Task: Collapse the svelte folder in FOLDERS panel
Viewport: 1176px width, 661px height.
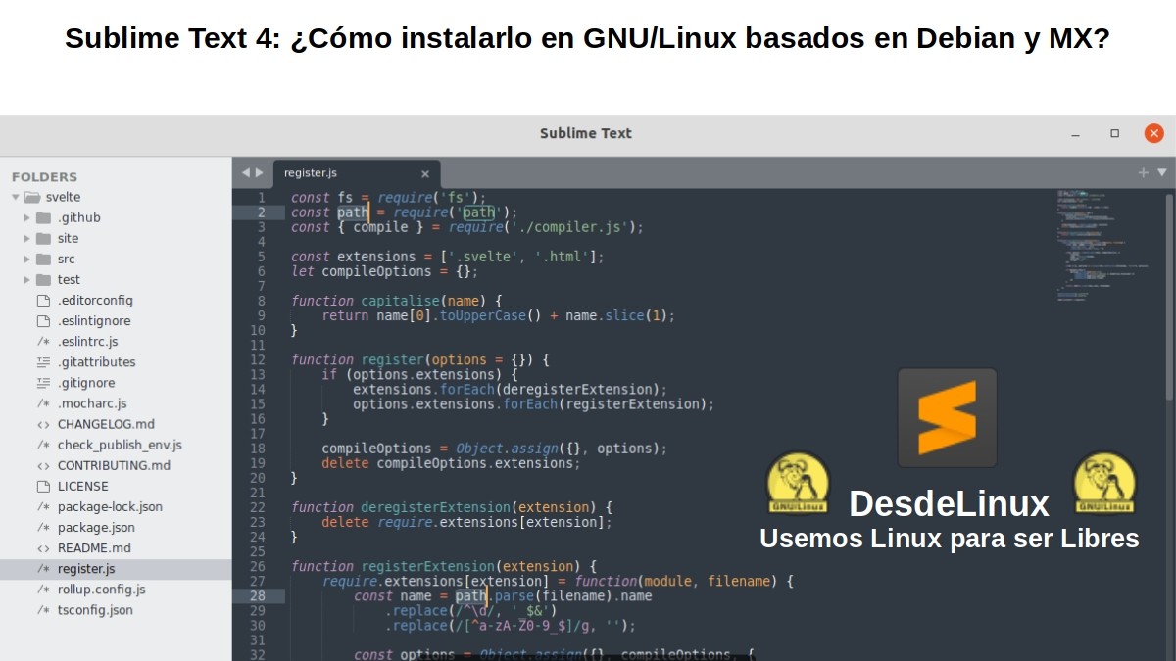Action: [16, 196]
